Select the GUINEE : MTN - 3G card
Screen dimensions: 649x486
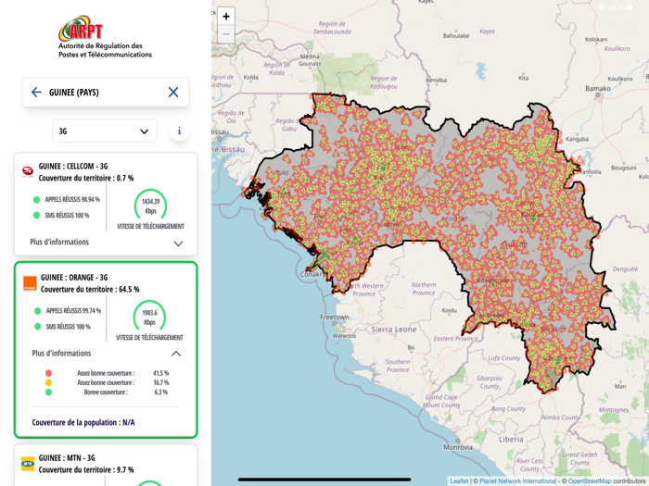pos(106,464)
